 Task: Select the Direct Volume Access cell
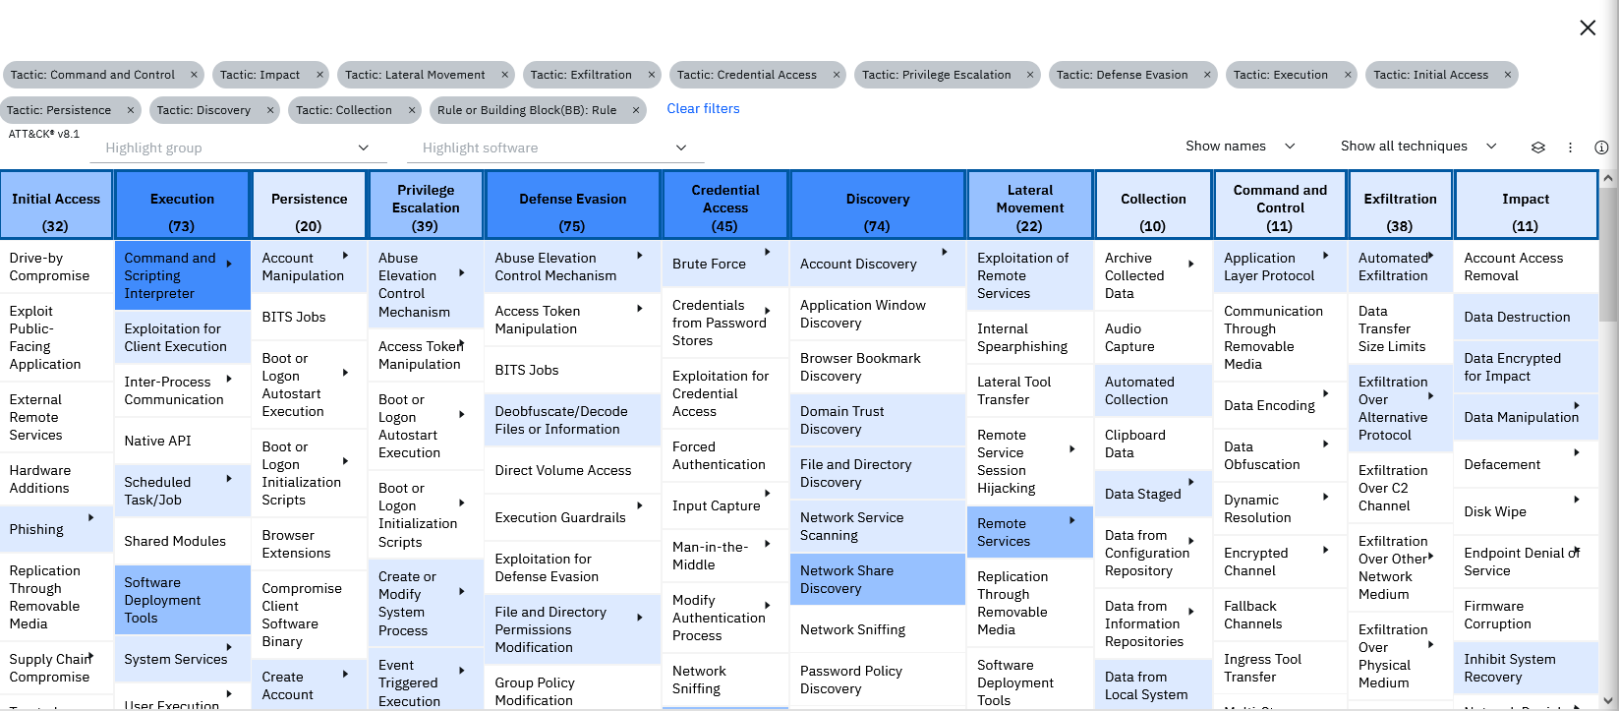point(573,470)
